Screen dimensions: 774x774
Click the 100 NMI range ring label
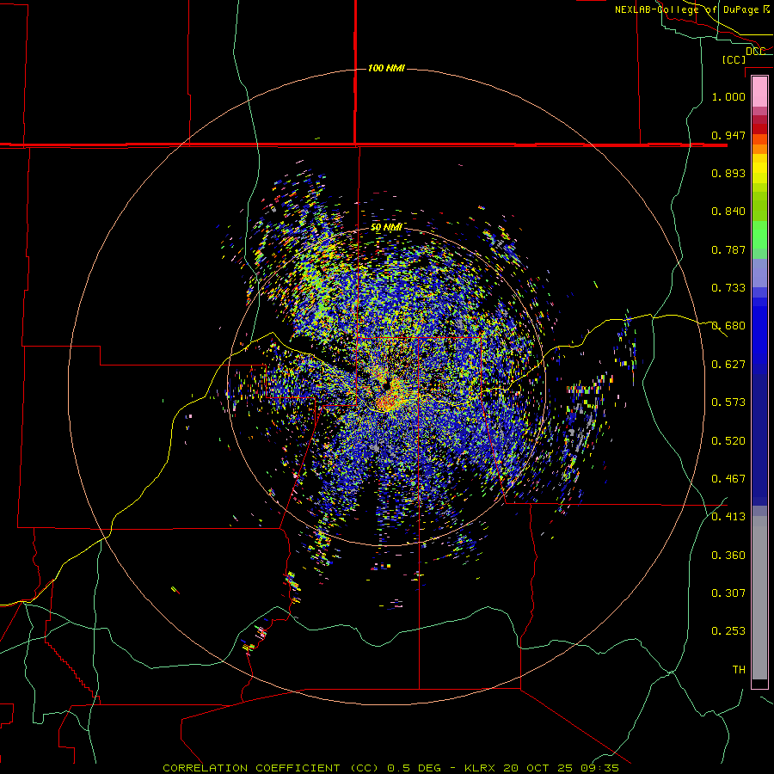[x=386, y=68]
